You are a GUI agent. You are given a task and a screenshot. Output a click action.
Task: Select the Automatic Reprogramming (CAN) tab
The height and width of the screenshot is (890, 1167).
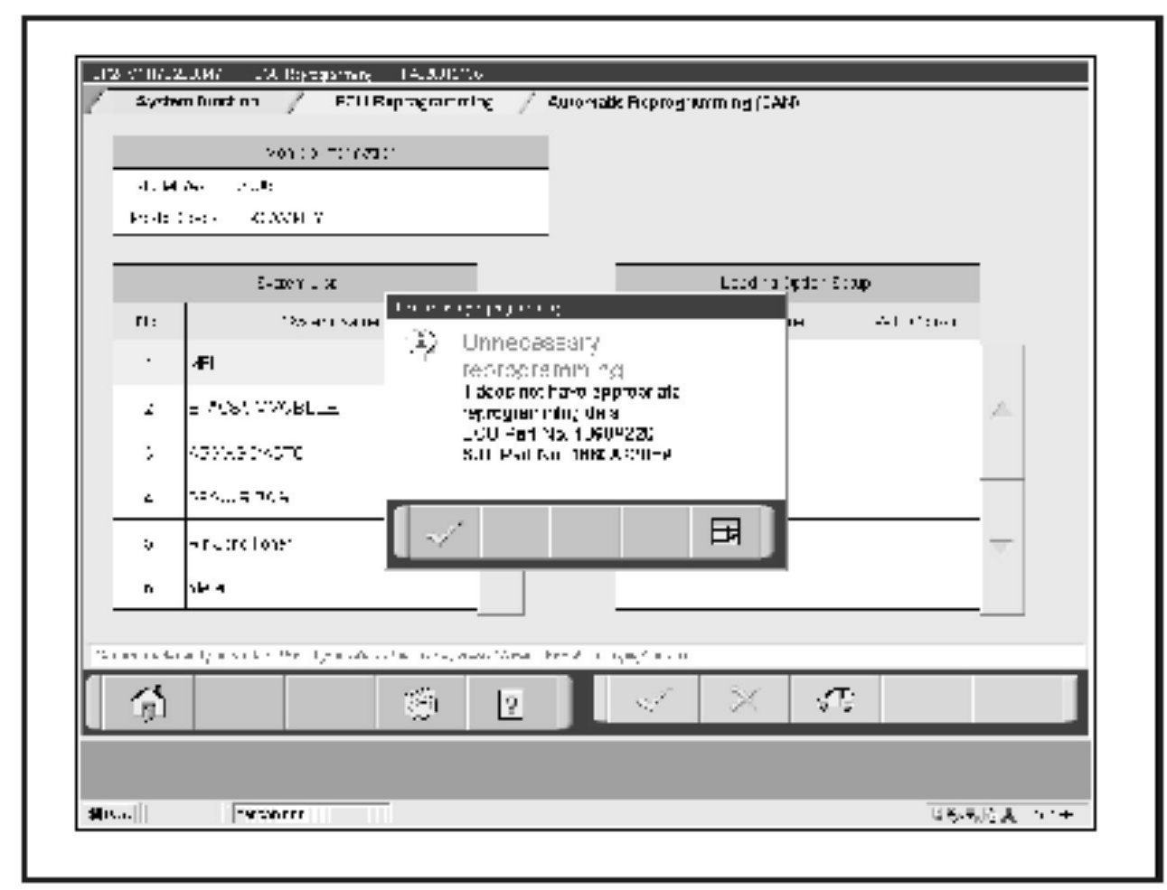(673, 102)
